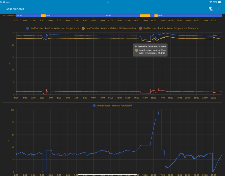Click the yellow dot inside the tooltip
Screen dimensions: 225x176
(x=136, y=51)
